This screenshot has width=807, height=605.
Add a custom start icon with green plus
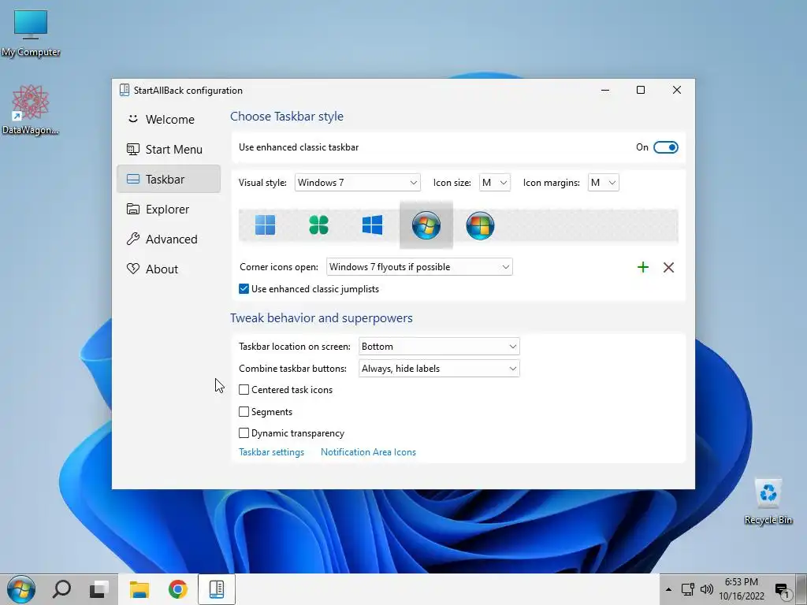pos(643,267)
